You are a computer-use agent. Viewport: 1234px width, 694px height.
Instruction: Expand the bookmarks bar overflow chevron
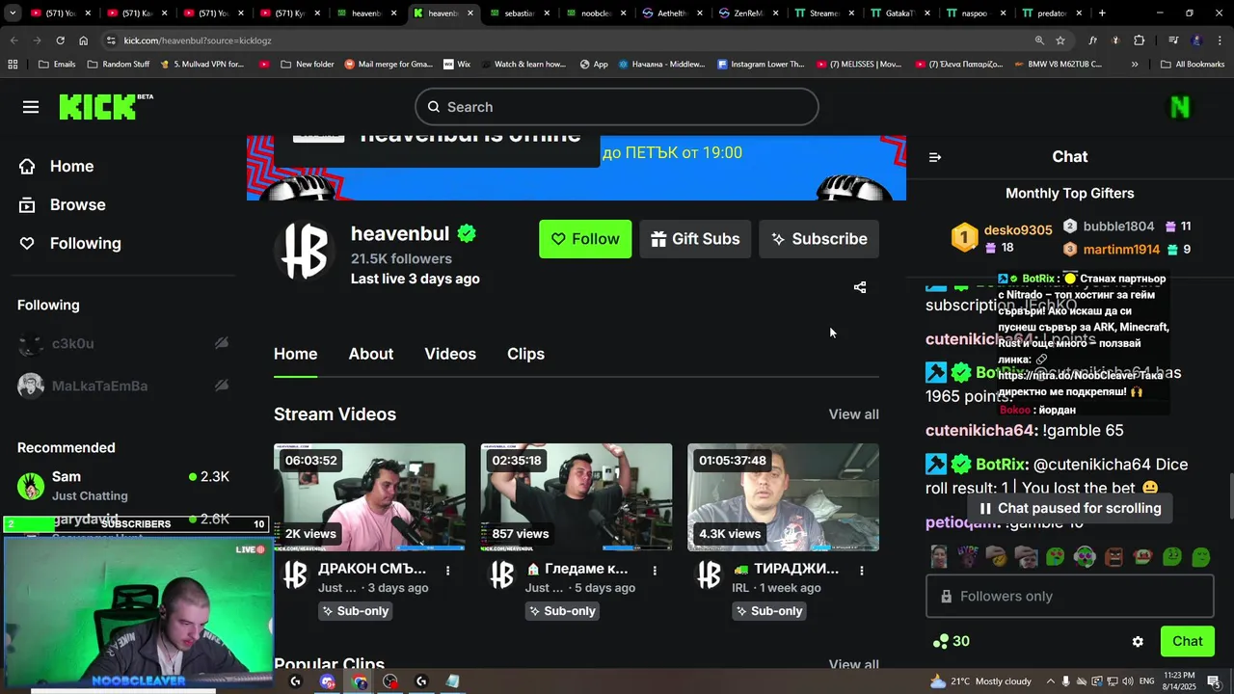click(1135, 65)
